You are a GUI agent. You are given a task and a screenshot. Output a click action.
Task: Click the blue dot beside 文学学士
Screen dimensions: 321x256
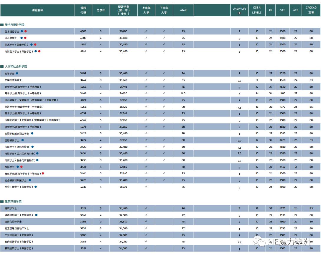(17, 73)
